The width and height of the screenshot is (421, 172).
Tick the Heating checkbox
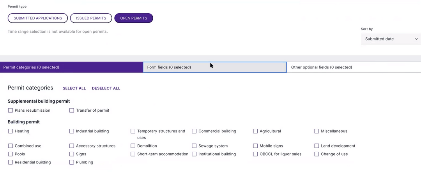point(11,132)
